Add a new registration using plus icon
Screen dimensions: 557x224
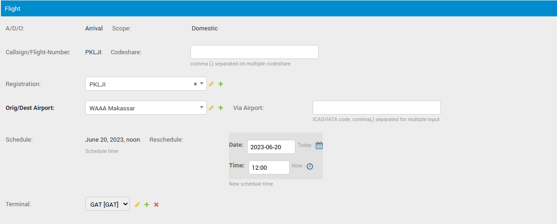point(221,84)
